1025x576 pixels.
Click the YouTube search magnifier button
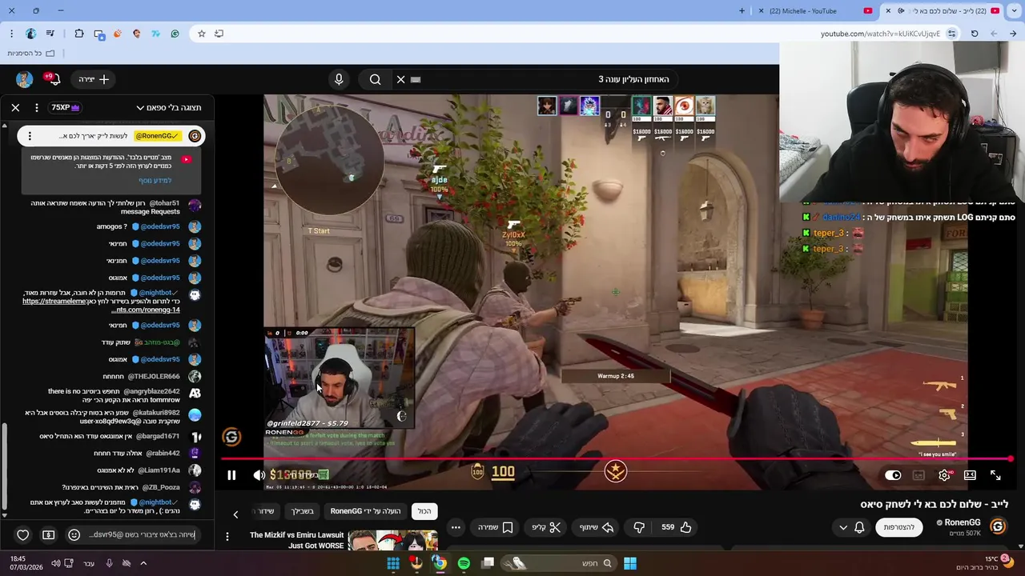click(375, 79)
